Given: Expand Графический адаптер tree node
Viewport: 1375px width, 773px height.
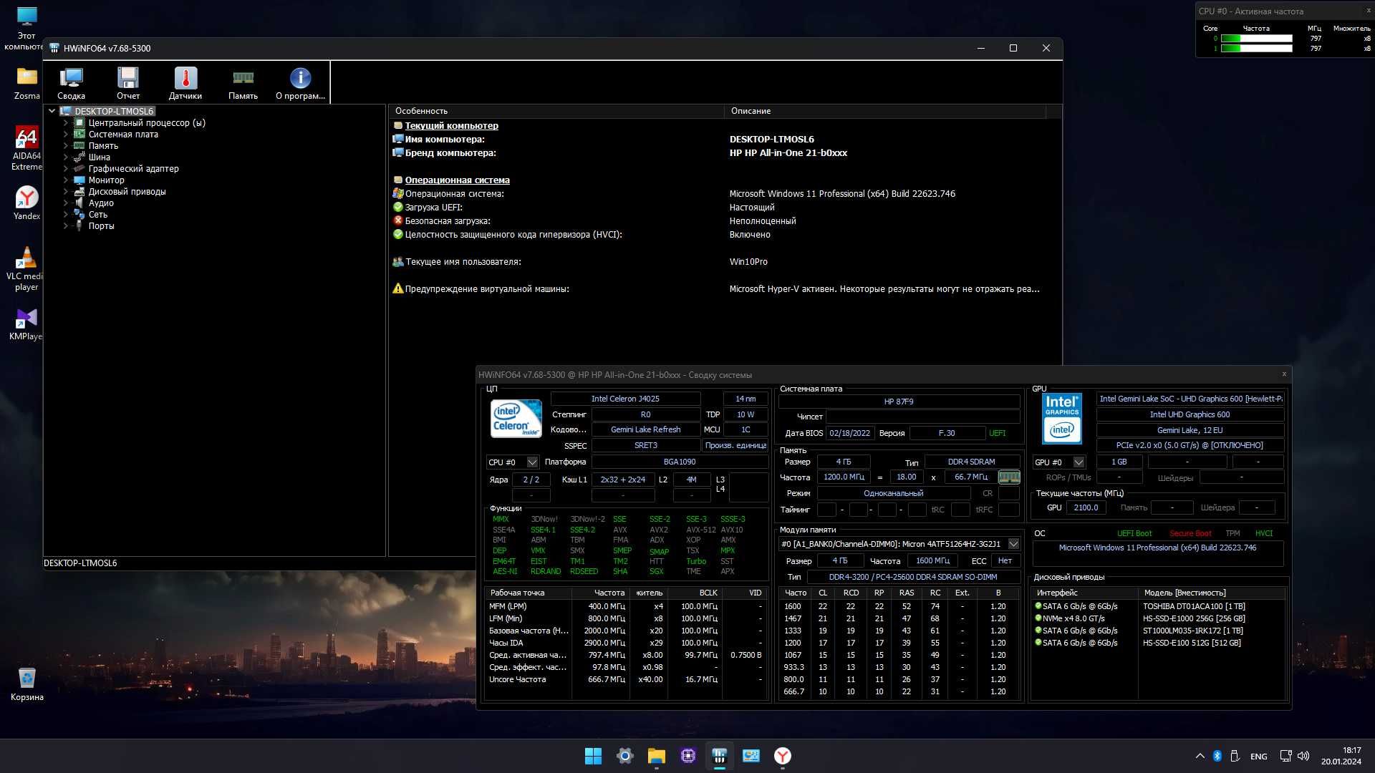Looking at the screenshot, I should (x=65, y=169).
